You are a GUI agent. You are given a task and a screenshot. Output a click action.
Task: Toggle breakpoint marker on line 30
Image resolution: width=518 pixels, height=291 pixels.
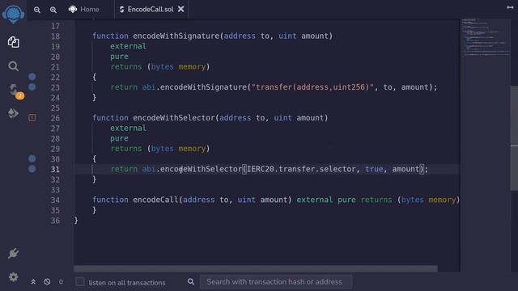coord(32,158)
